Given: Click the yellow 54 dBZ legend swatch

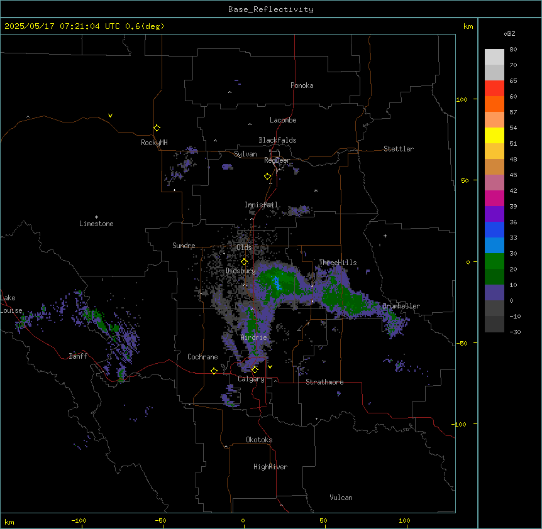Looking at the screenshot, I should pyautogui.click(x=494, y=135).
